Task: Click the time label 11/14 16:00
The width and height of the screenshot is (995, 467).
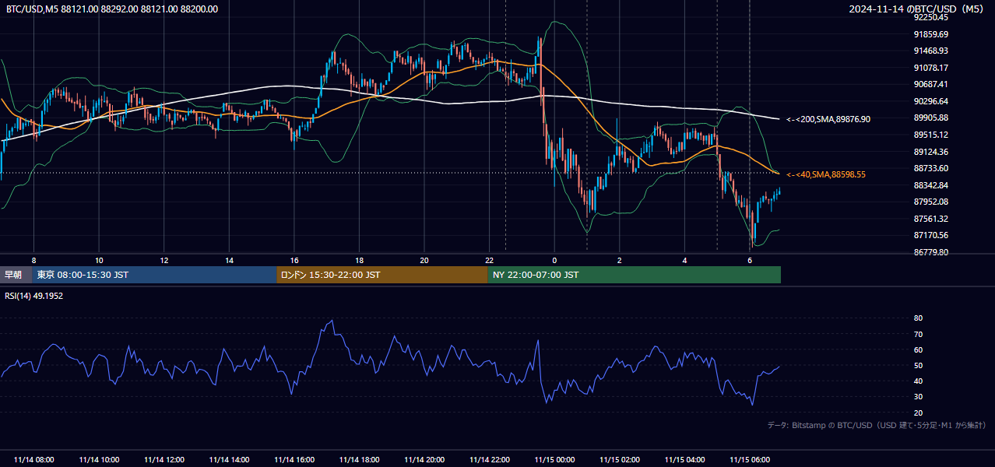Action: 294,459
